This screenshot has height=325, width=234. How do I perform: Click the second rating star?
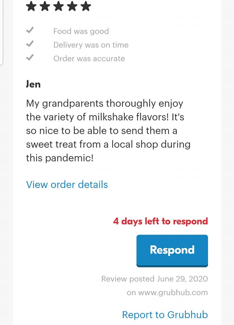[45, 6]
